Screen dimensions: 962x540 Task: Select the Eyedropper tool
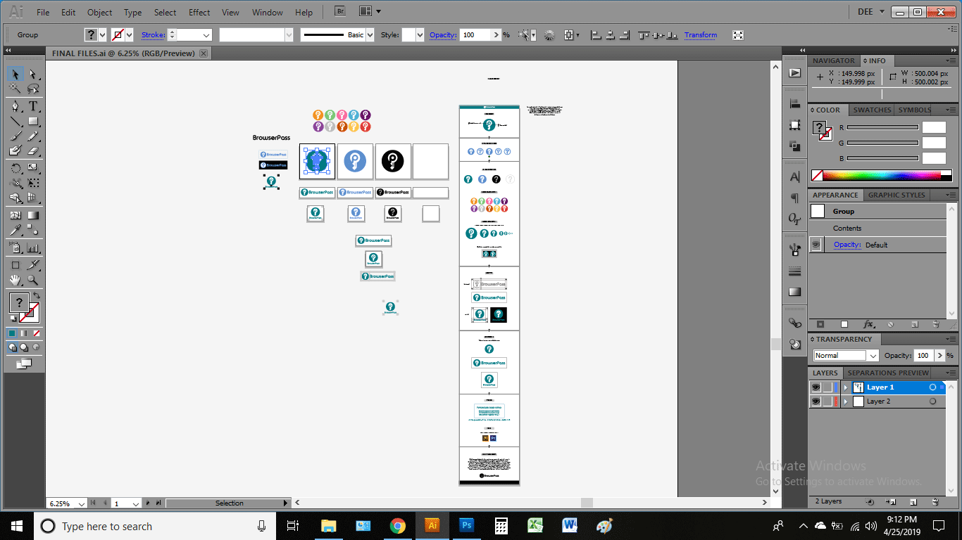[15, 230]
